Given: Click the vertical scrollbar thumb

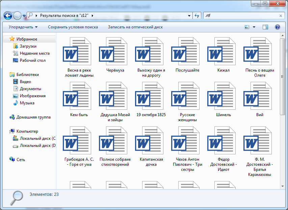Looking at the screenshot, I should click(x=283, y=77).
